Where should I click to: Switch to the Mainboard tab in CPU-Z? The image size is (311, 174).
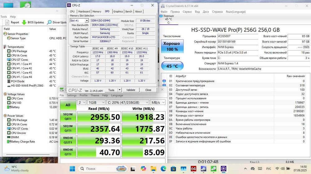[x=84, y=11]
